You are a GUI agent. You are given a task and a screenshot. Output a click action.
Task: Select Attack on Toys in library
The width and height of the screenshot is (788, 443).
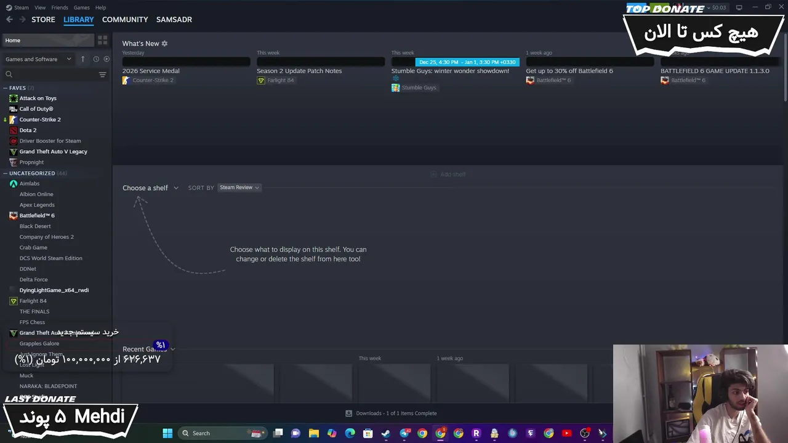pyautogui.click(x=38, y=98)
